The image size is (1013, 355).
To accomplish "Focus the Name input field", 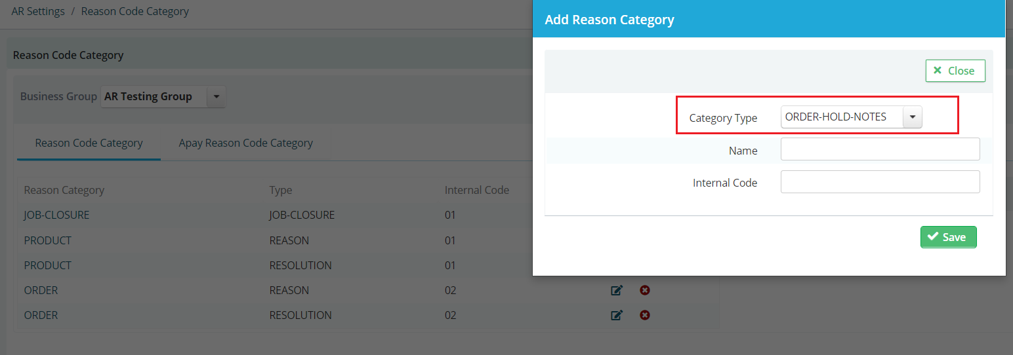I will click(880, 149).
